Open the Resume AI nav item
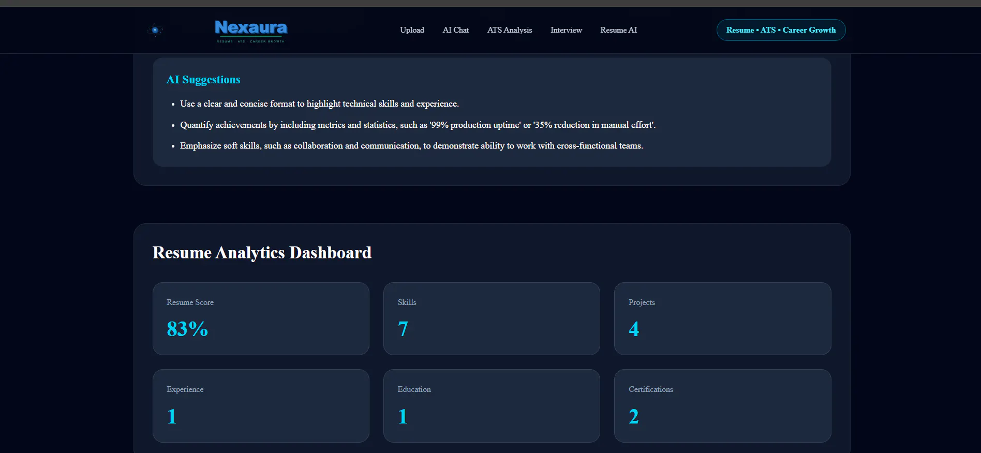Viewport: 981px width, 453px height. pyautogui.click(x=618, y=30)
